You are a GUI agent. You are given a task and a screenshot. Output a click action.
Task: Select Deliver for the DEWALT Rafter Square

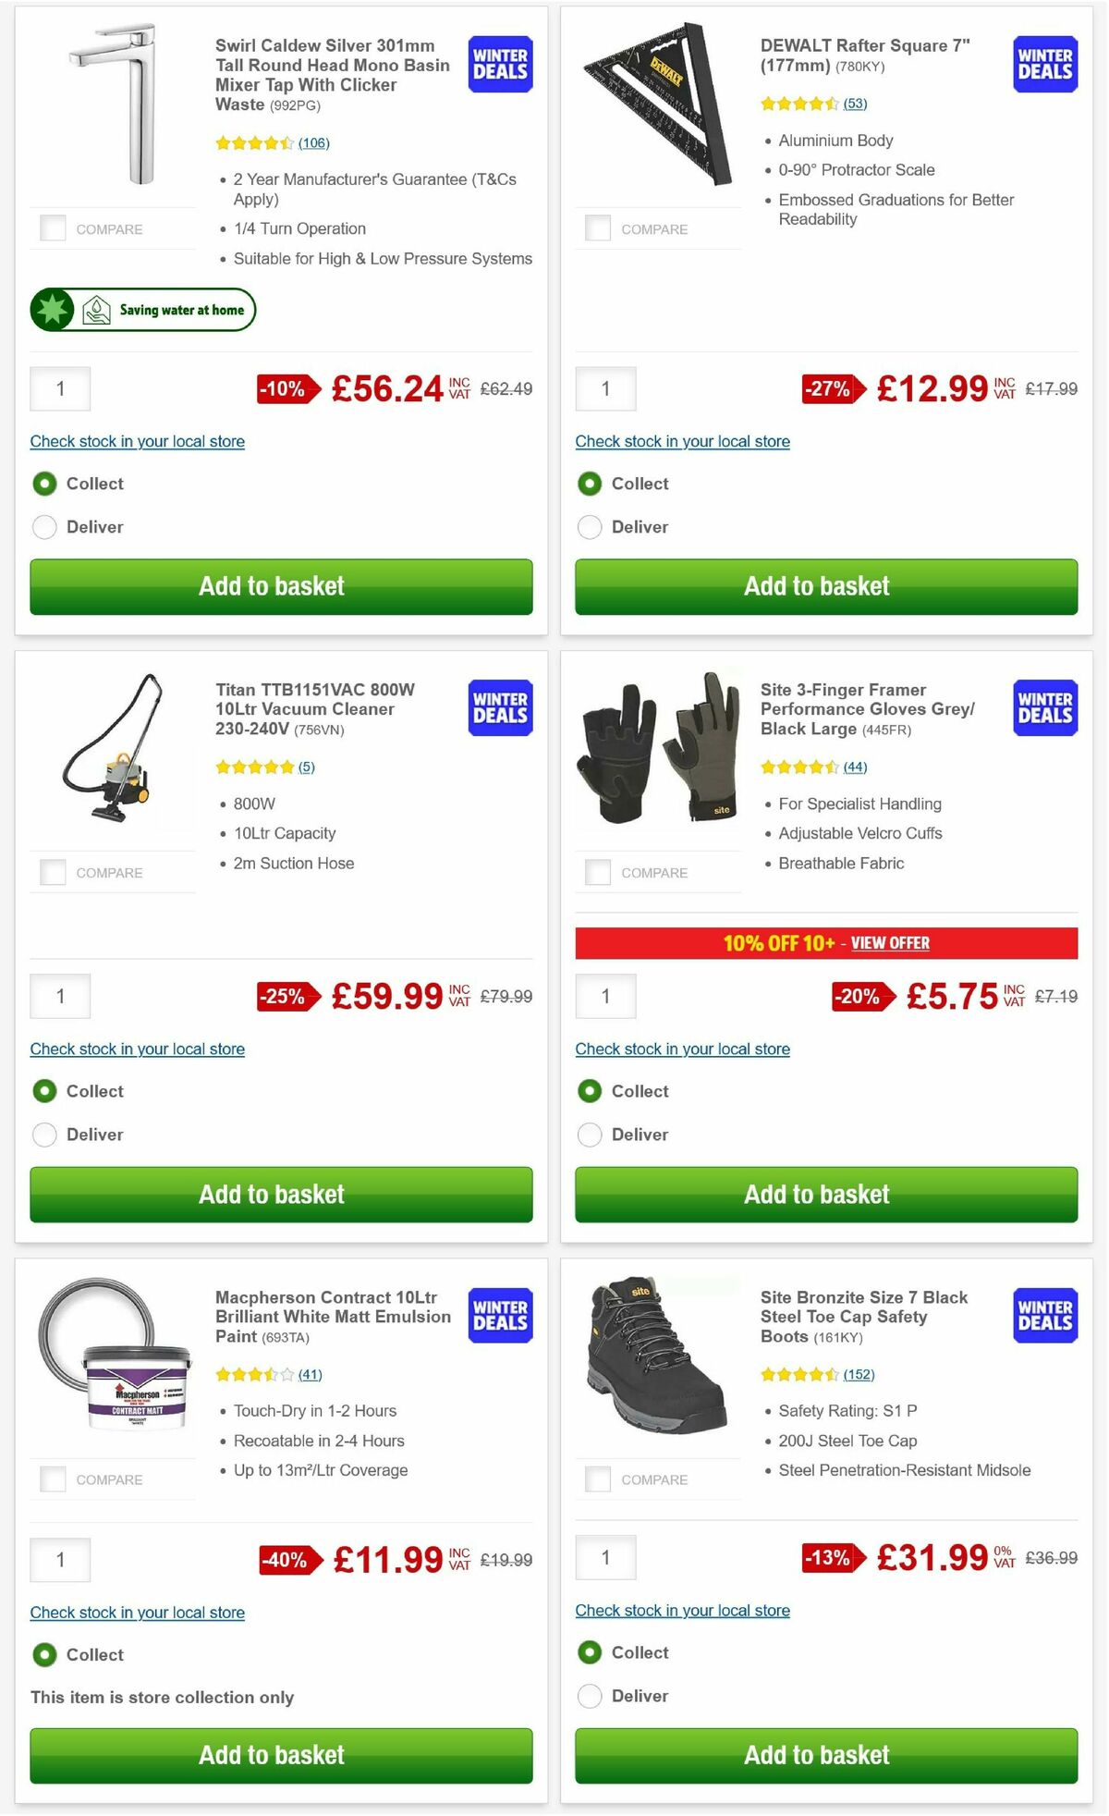pos(590,527)
